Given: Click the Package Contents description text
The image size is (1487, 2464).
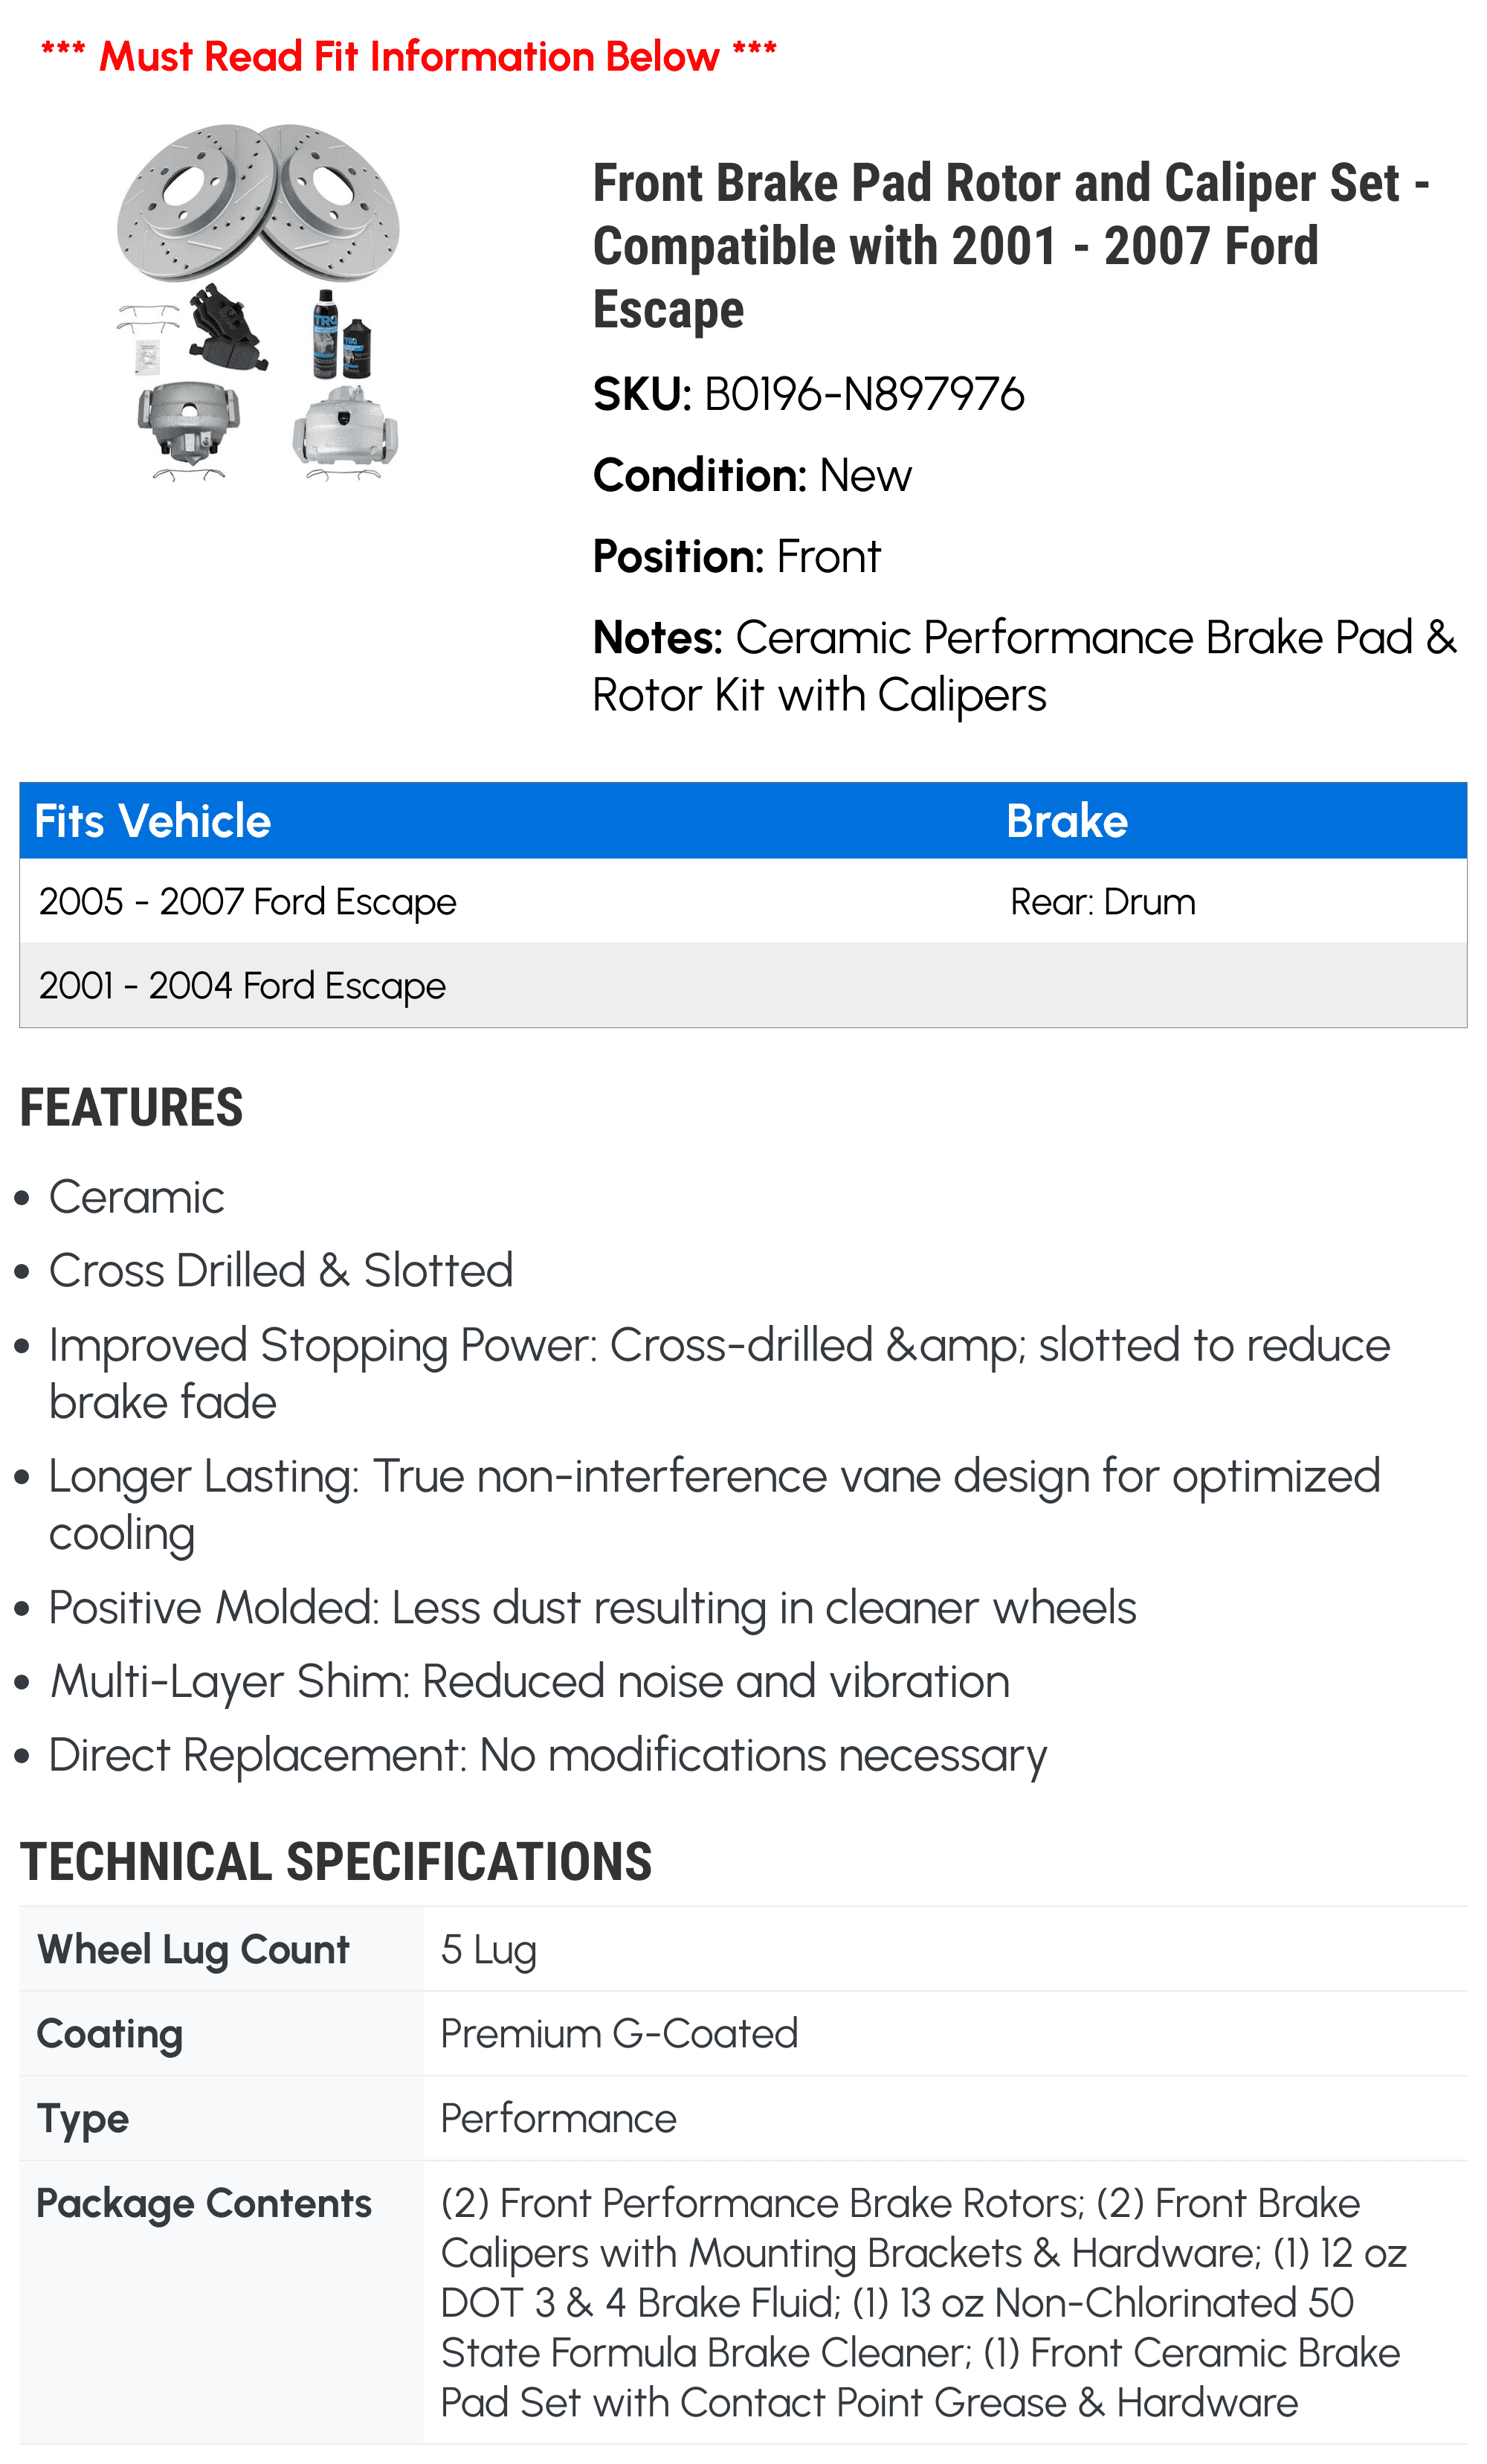Looking at the screenshot, I should coord(924,2302).
